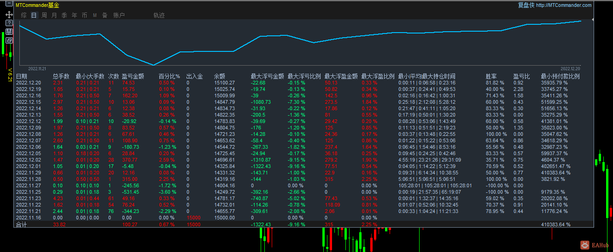Click the EAHub logo icon
Image resolution: width=613 pixels, height=252 pixels.
(584, 246)
